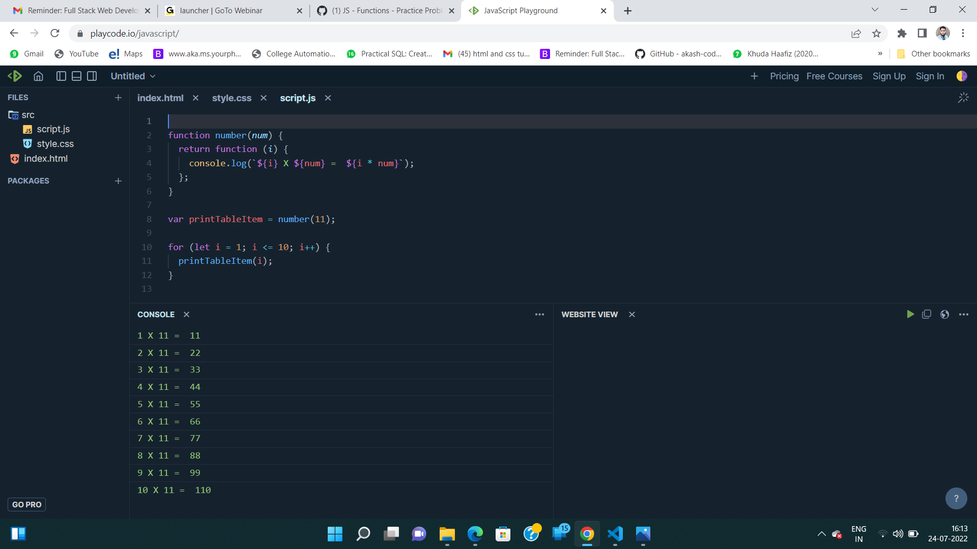
Task: Open website in browser via globe icon
Action: (x=945, y=314)
